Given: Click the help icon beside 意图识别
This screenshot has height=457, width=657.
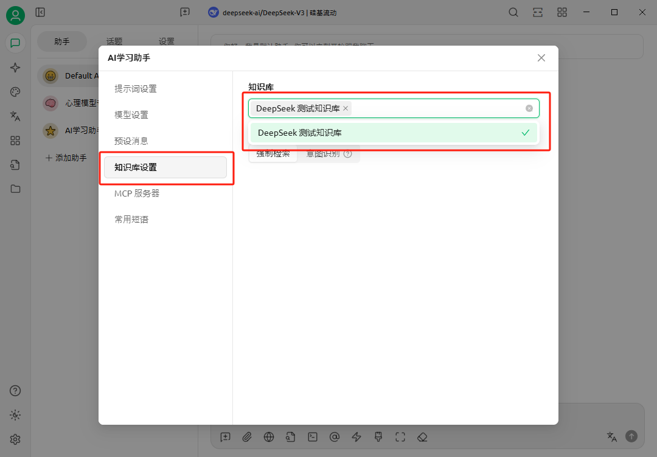Looking at the screenshot, I should point(348,154).
